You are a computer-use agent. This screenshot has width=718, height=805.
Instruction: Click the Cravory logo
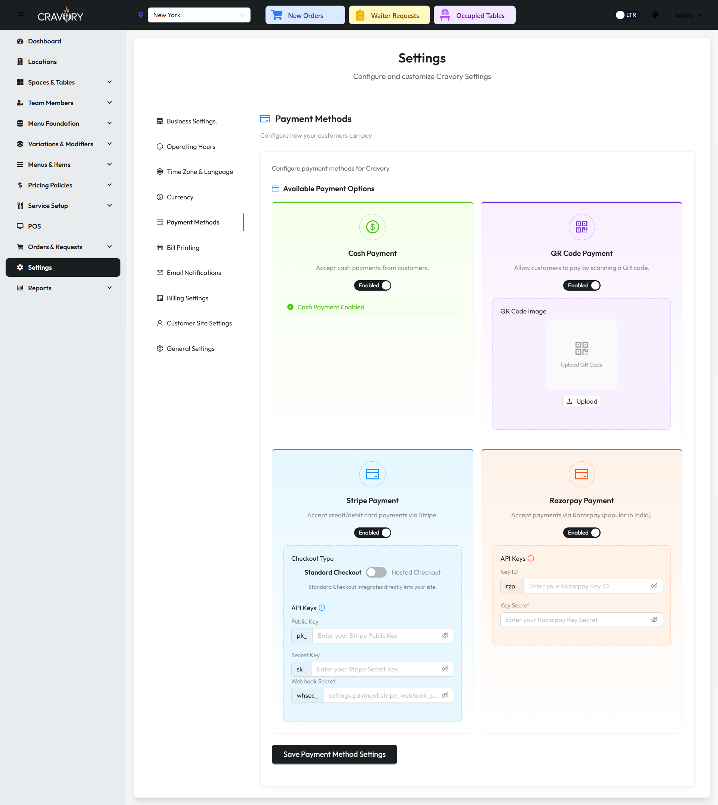point(60,15)
